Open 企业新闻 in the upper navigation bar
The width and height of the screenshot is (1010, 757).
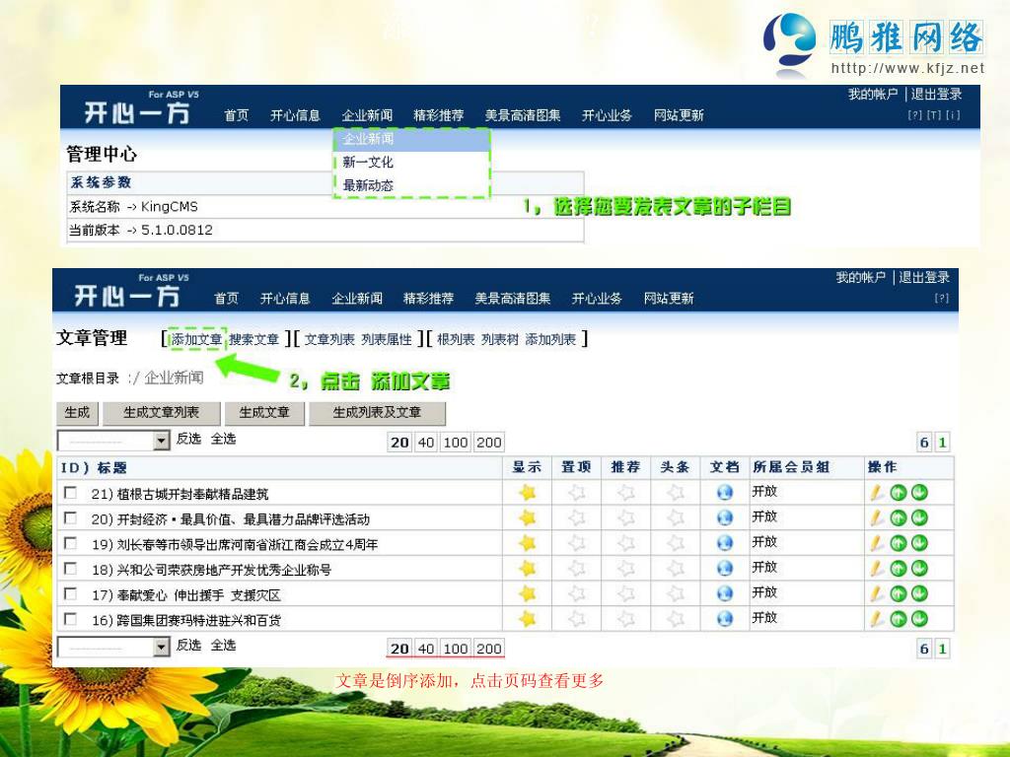point(367,115)
